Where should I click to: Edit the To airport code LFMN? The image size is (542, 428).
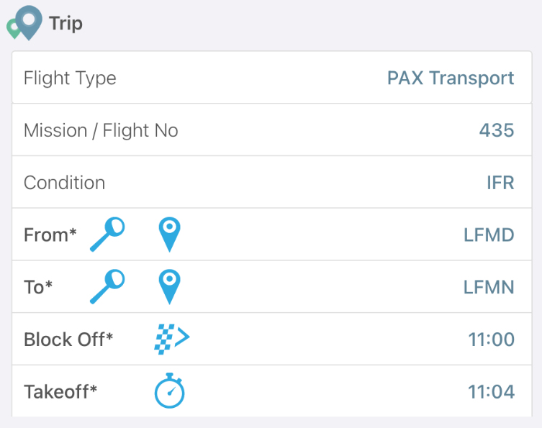click(x=489, y=288)
